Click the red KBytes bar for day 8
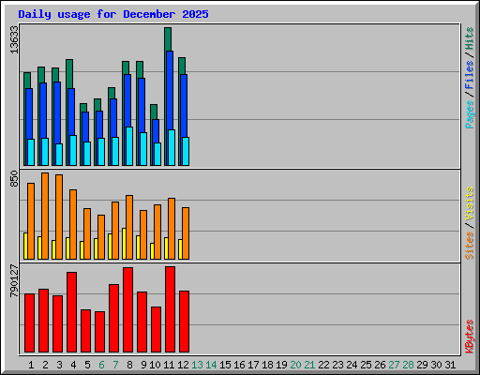The width and height of the screenshot is (480, 375). pos(127,309)
